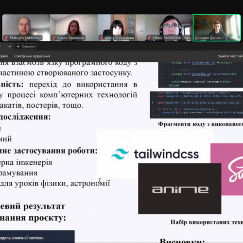Click the anime logo black image
Viewport: 243px width, 243px height.
pyautogui.click(x=180, y=189)
